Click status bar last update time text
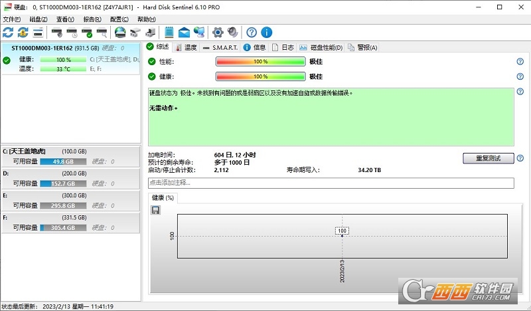This screenshot has height=311, width=531. pyautogui.click(x=57, y=306)
